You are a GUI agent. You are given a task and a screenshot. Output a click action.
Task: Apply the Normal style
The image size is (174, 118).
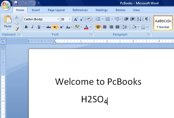pos(163,23)
